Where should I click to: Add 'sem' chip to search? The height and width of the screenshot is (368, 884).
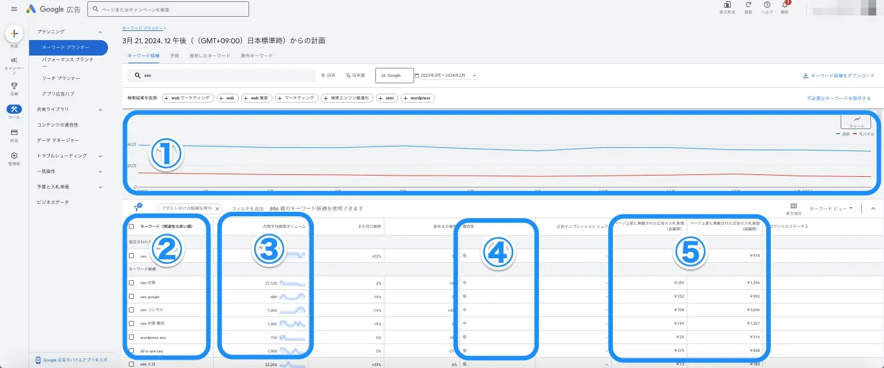pyautogui.click(x=386, y=98)
